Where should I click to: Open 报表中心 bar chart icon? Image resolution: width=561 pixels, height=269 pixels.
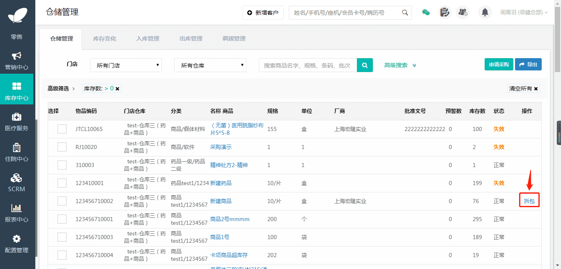[x=16, y=208]
